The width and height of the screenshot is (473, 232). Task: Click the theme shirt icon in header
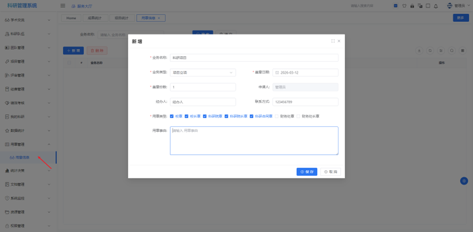point(404,6)
